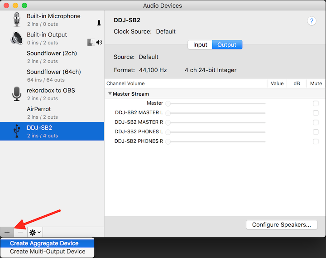Click the 44,100 Hz format value
The width and height of the screenshot is (326, 258).
click(153, 70)
